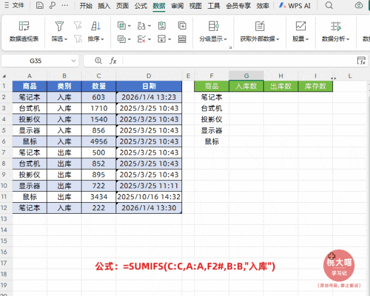Click the 日期 header cell
This screenshot has height=296, width=370.
pyautogui.click(x=149, y=86)
